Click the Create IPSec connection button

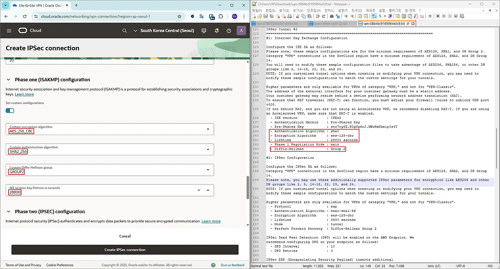(x=125, y=250)
